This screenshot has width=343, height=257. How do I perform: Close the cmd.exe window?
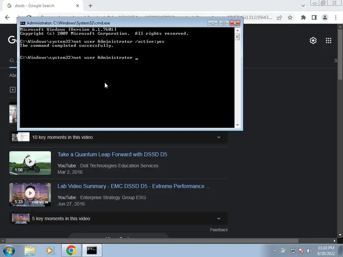click(235, 23)
